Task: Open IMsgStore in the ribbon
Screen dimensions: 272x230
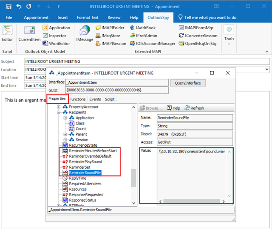Action: click(108, 36)
